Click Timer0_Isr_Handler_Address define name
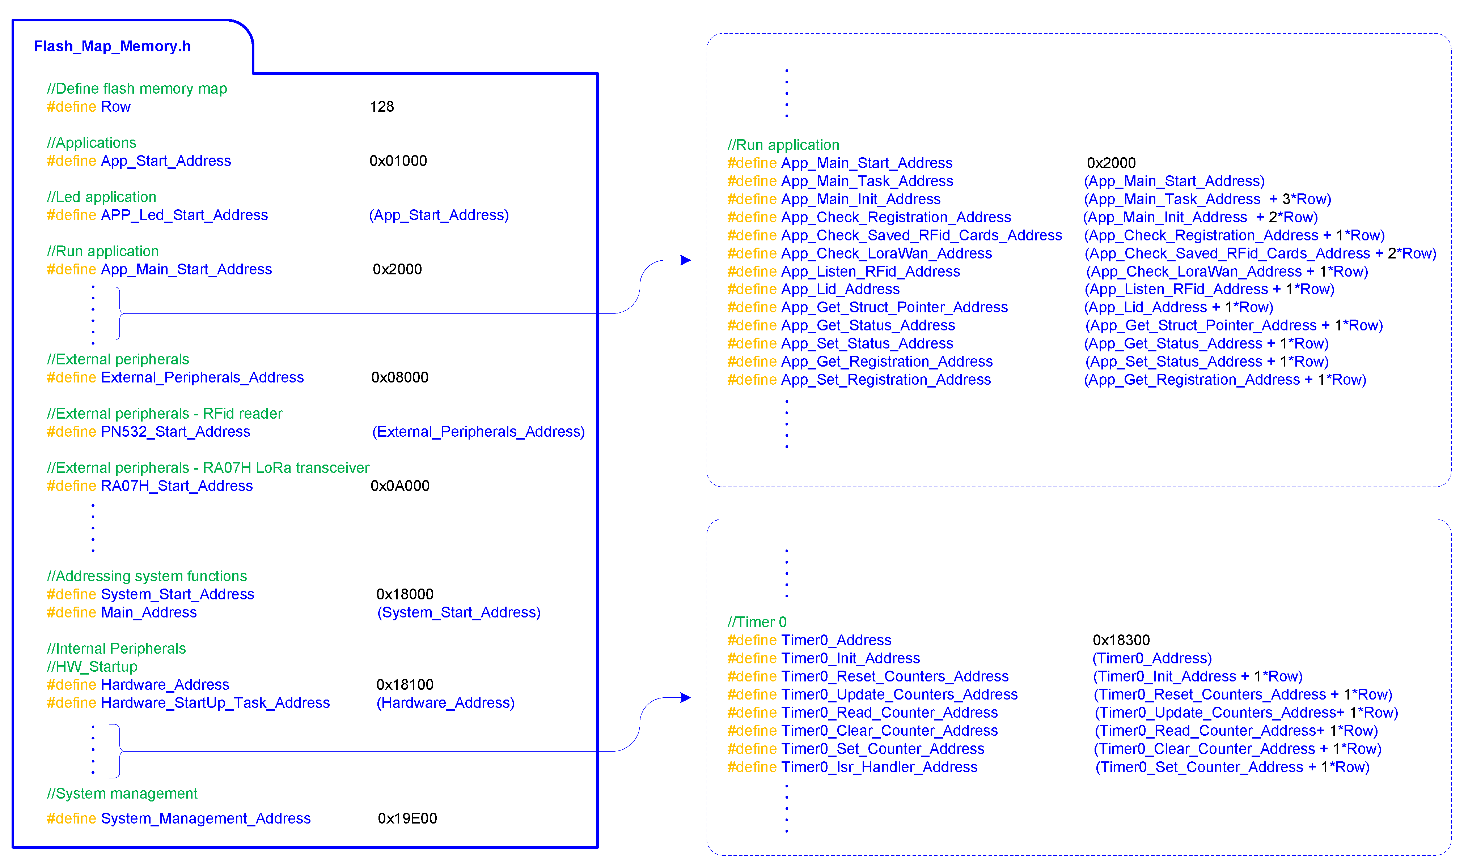Image resolution: width=1464 pixels, height=868 pixels. point(879,767)
